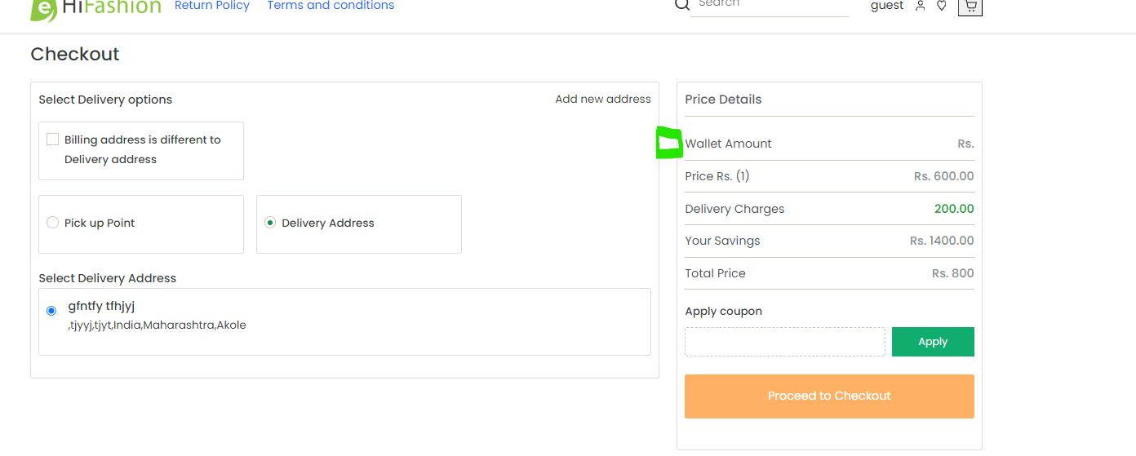Focus the Search text field
The height and width of the screenshot is (456, 1136).
[x=770, y=7]
